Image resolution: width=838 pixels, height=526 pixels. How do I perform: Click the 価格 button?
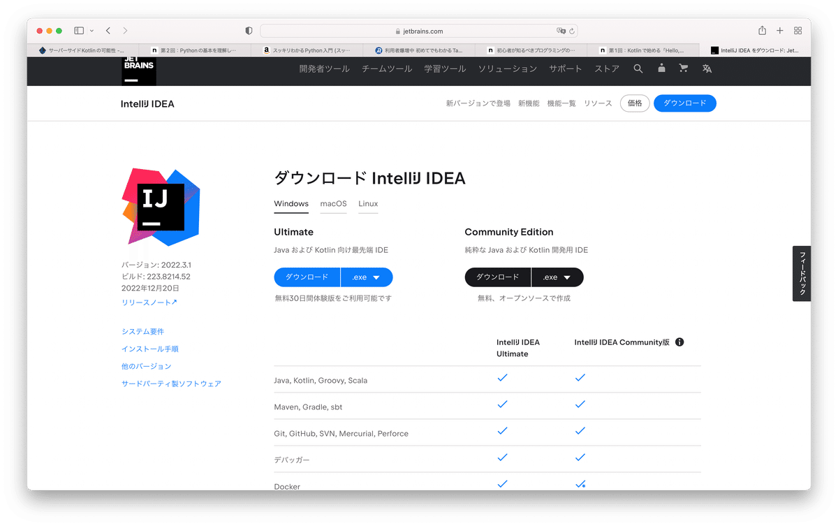pos(635,103)
